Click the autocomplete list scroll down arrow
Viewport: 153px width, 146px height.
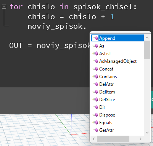[147, 133]
